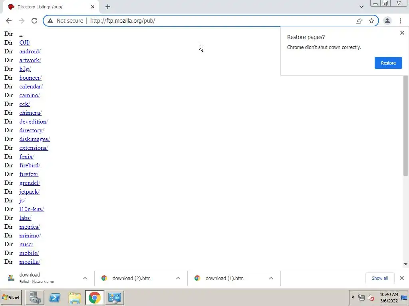Click the Chrome taskbar icon
Screen dimensions: 409x306
pyautogui.click(x=94, y=297)
